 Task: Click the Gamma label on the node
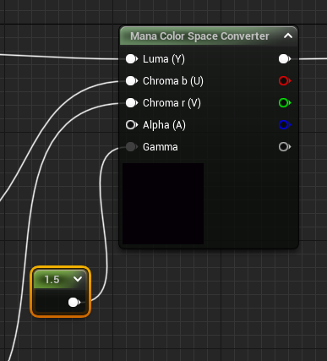click(161, 147)
